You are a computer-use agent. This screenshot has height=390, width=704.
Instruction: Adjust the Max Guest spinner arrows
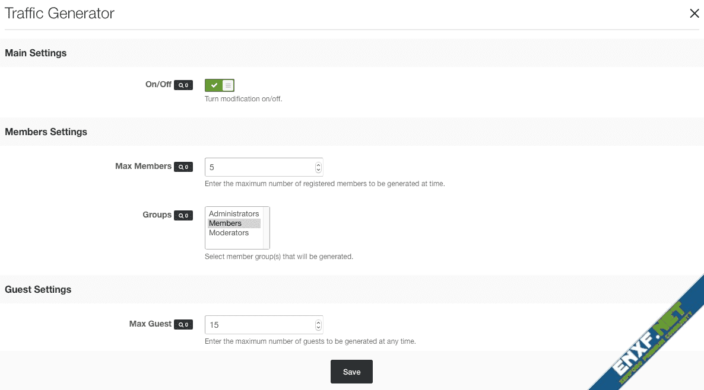318,325
